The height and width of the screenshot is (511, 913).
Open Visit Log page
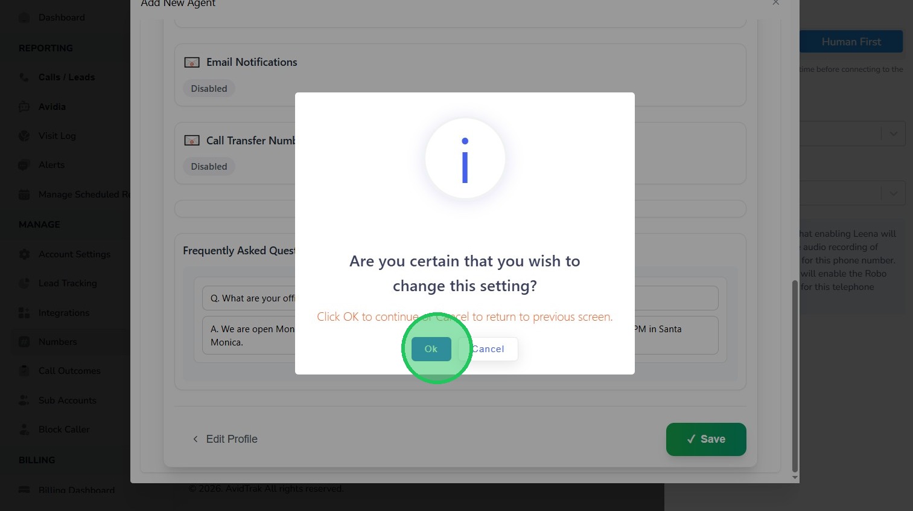pyautogui.click(x=57, y=136)
